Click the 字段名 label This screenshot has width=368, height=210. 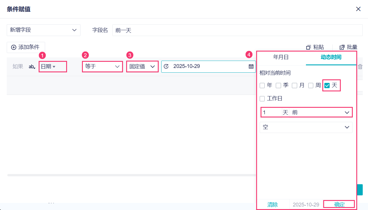tap(100, 30)
